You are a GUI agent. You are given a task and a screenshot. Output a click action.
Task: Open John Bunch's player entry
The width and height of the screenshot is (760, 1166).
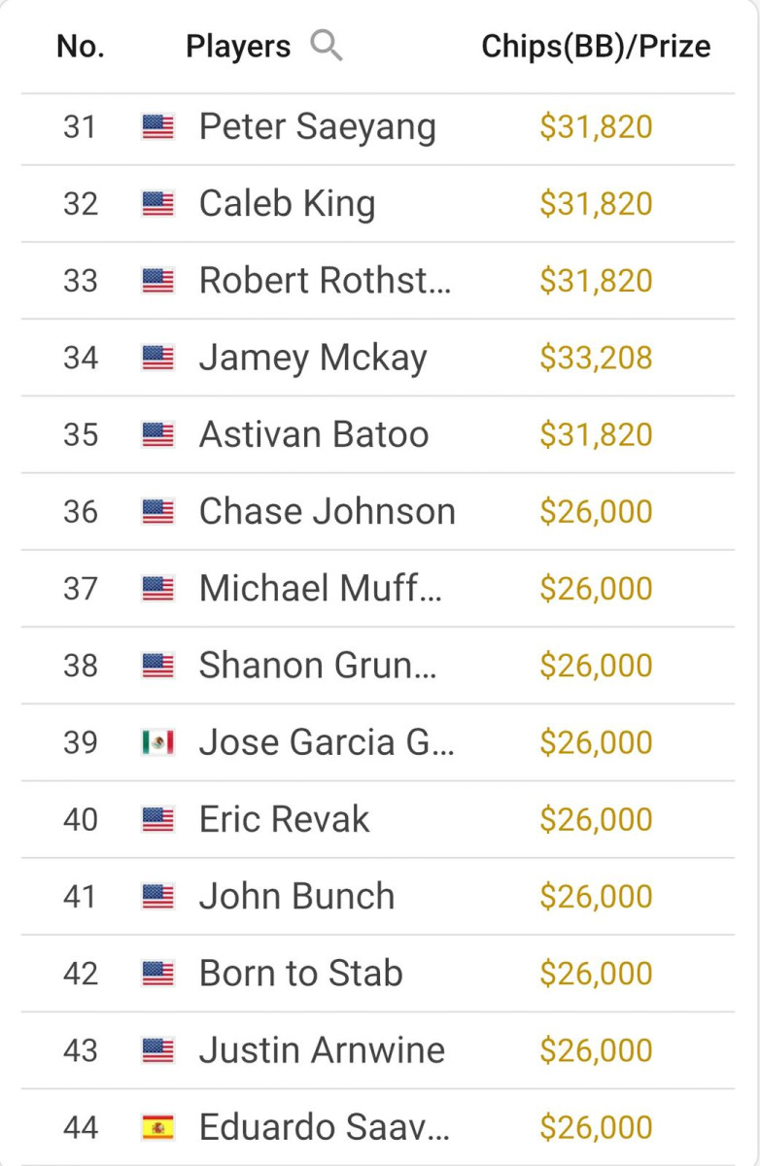click(296, 896)
